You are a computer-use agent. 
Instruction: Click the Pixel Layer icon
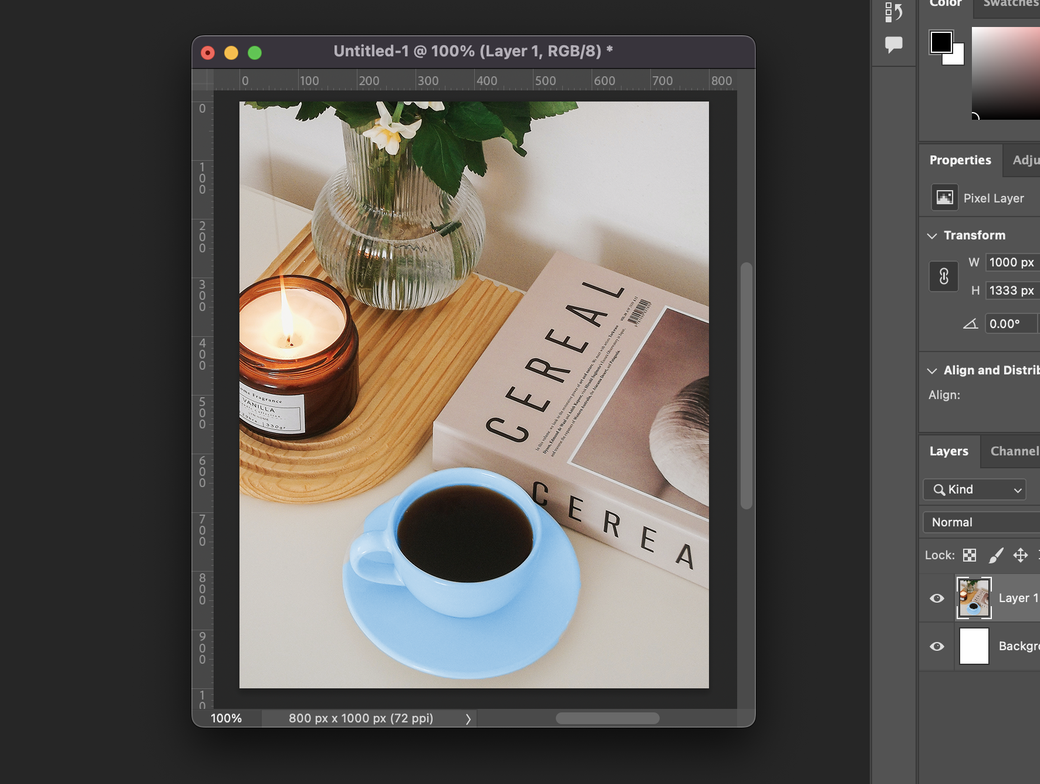(944, 198)
